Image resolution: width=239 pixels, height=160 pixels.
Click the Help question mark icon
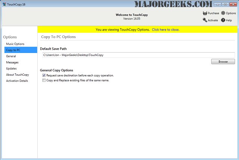click(223, 20)
